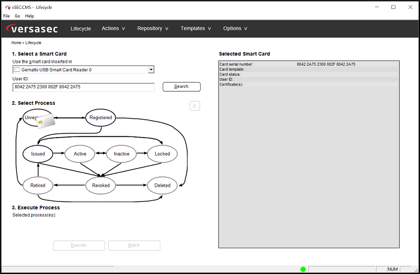
Task: Click the smart card icon in diagram
Action: click(47, 121)
